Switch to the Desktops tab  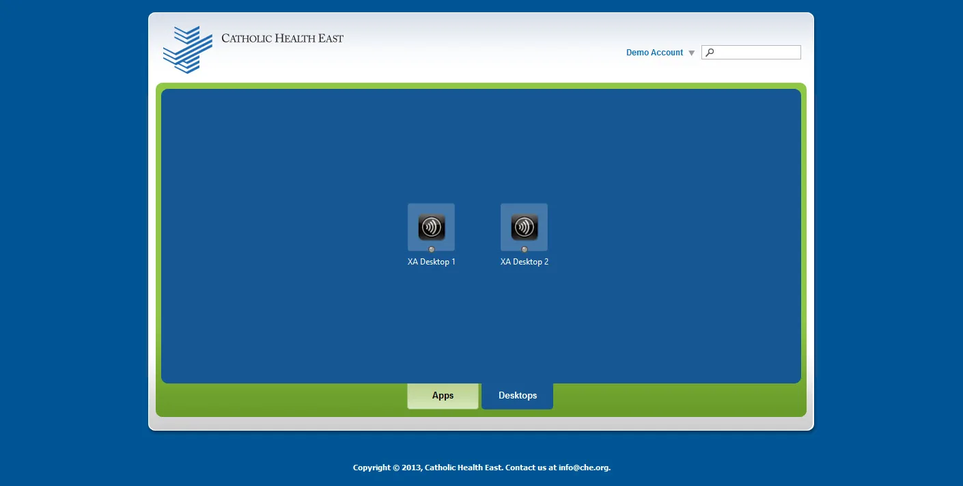[518, 396]
